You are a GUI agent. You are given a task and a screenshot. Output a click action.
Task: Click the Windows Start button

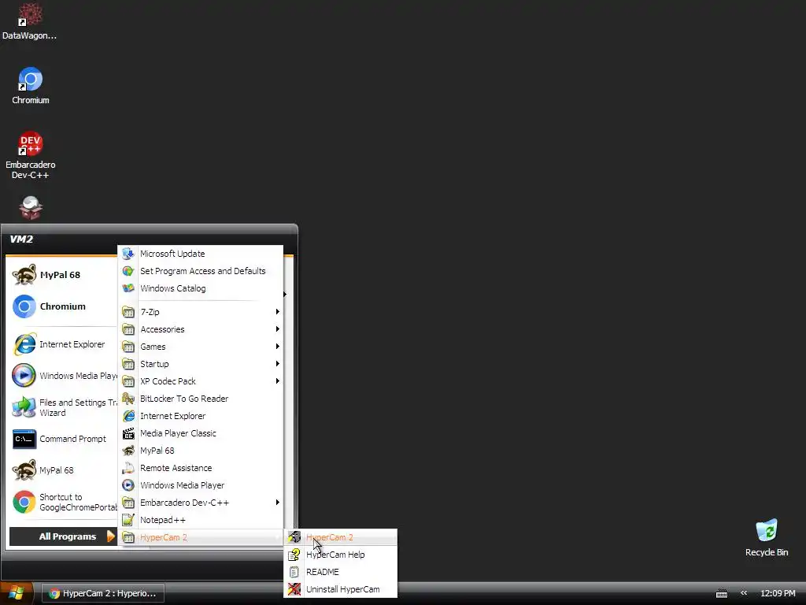[17, 593]
